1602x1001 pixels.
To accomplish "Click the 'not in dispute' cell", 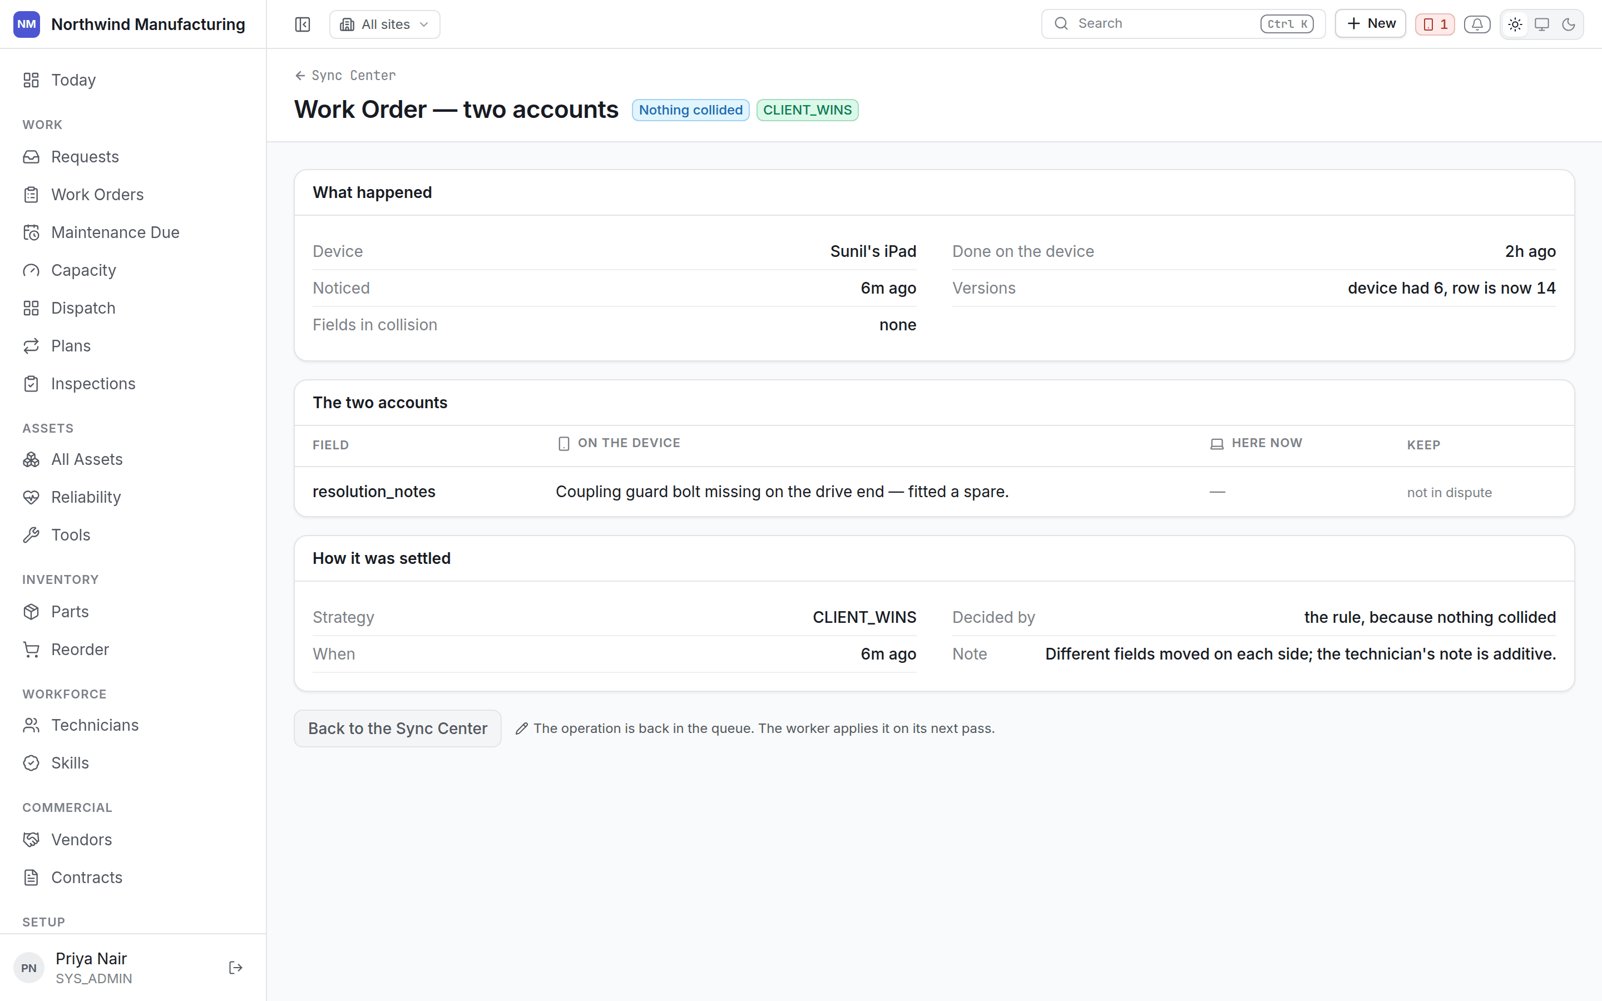I will 1449,493.
